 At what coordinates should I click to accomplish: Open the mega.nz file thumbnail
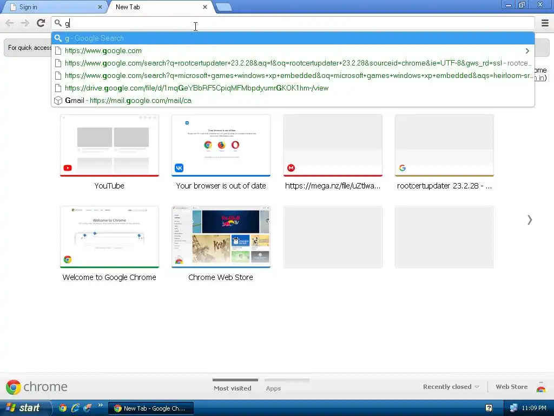pyautogui.click(x=333, y=145)
